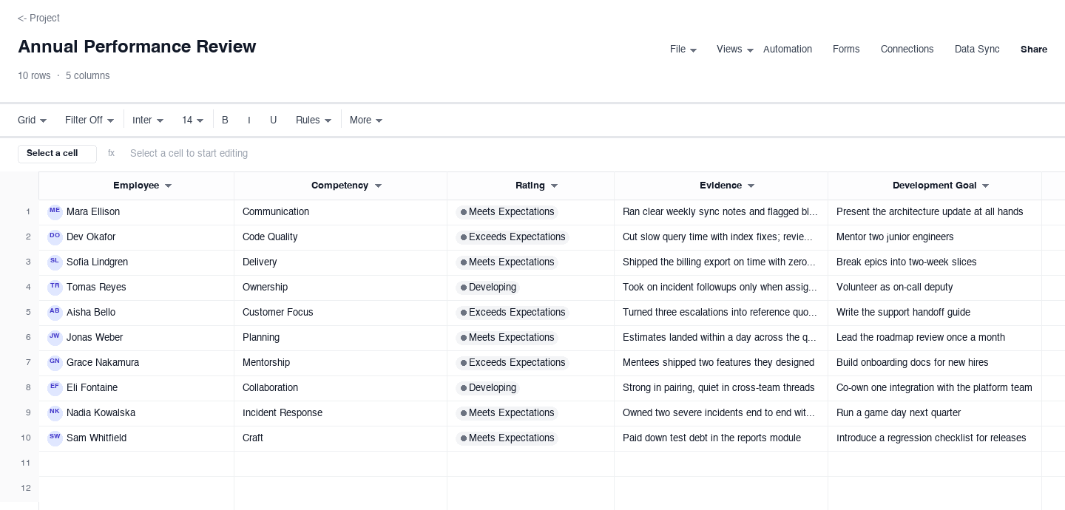The image size is (1065, 510).
Task: Click the Share button
Action: coord(1034,50)
